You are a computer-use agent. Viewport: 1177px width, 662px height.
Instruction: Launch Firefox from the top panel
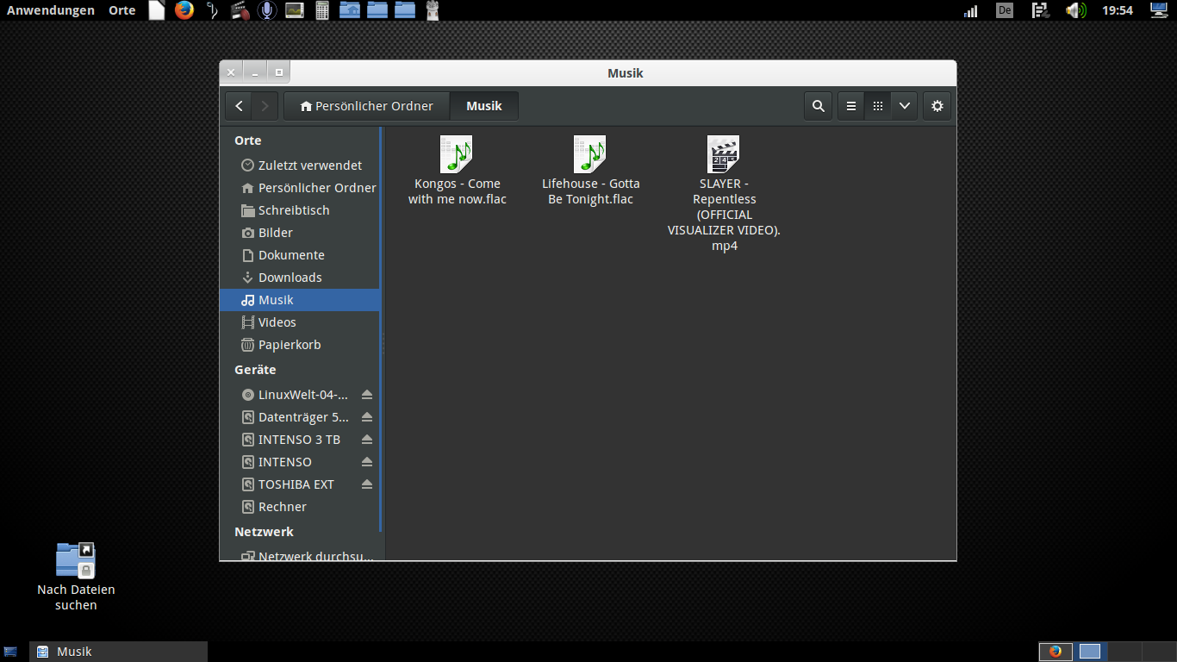184,10
